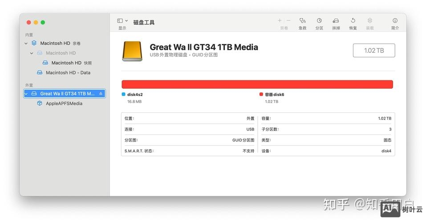Viewport: 426px width, 222px height.
Task: Collapse the Great Wall GT34 disk entry
Action: tap(26, 94)
